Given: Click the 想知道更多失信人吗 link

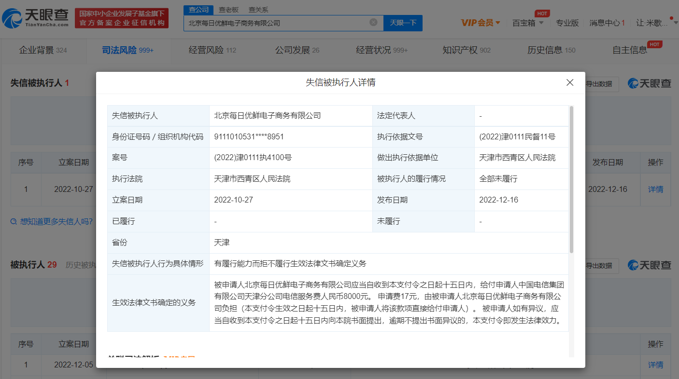Looking at the screenshot, I should click(56, 222).
